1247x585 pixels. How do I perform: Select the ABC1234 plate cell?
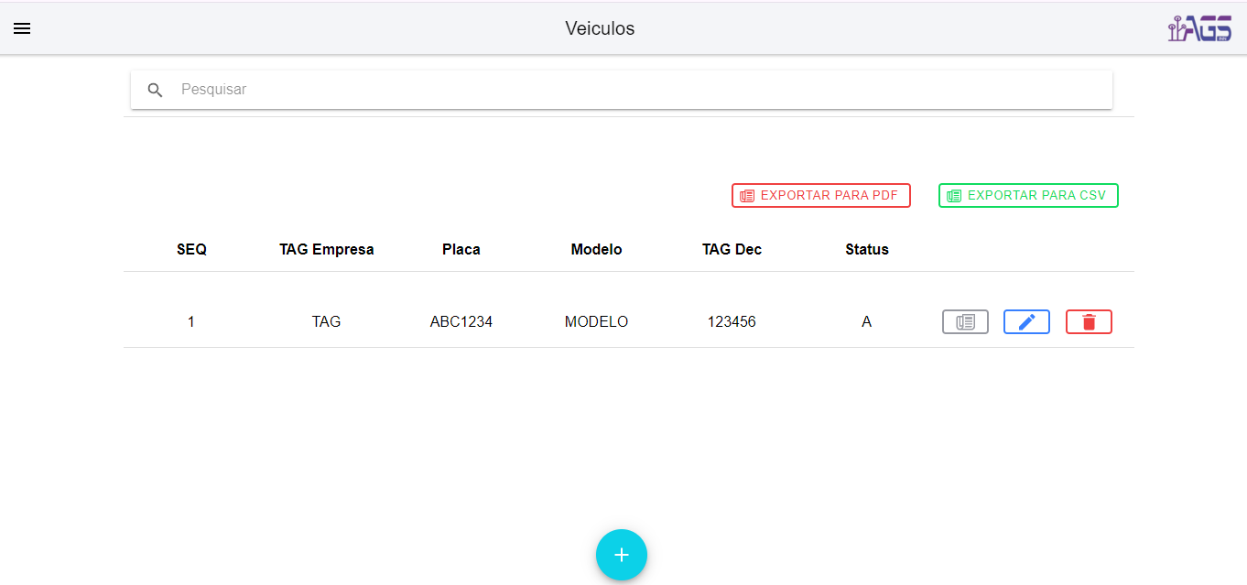pos(461,322)
